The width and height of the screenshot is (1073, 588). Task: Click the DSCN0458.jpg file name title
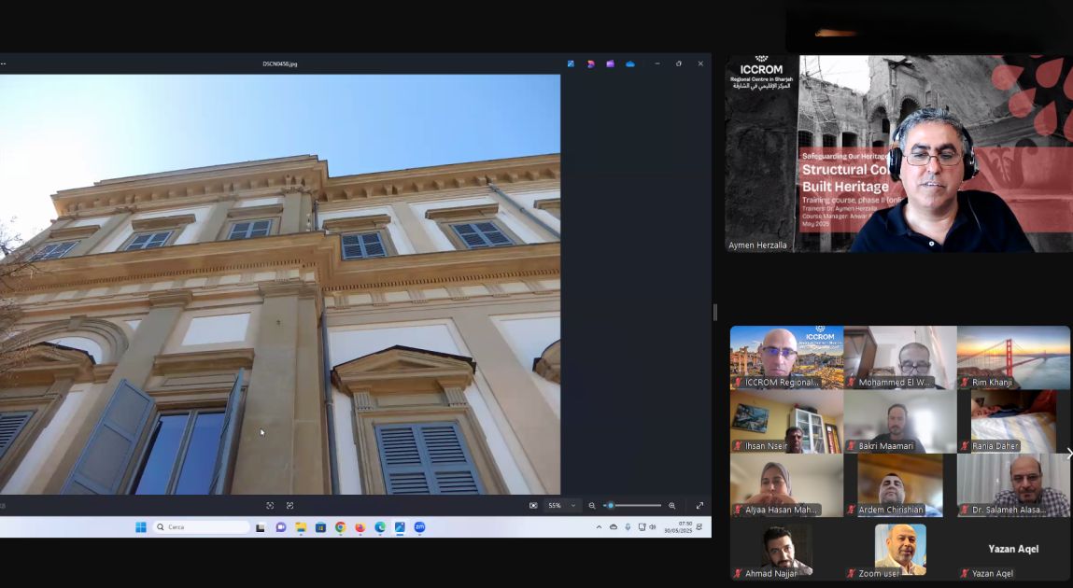[x=280, y=63]
